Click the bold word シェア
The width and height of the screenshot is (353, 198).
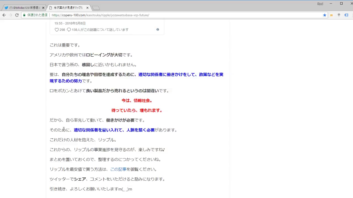80,179
